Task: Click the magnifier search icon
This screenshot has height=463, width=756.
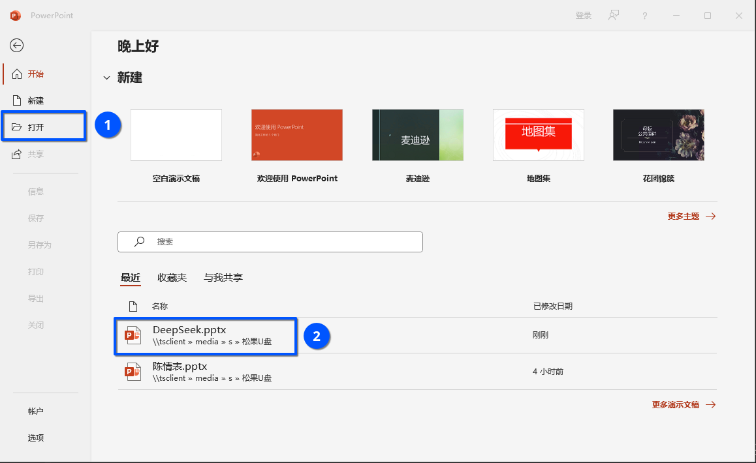Action: [139, 241]
